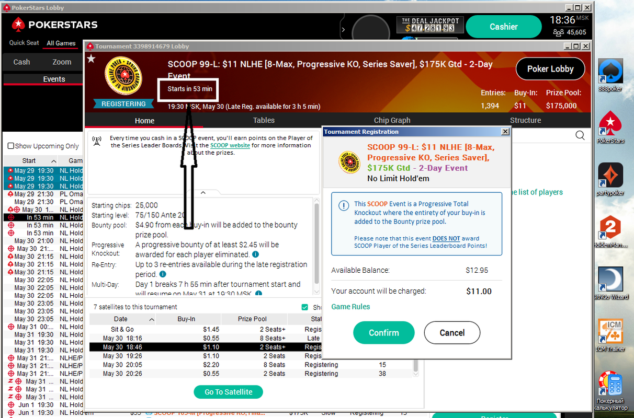Click the Poker Lobby button

pyautogui.click(x=550, y=69)
